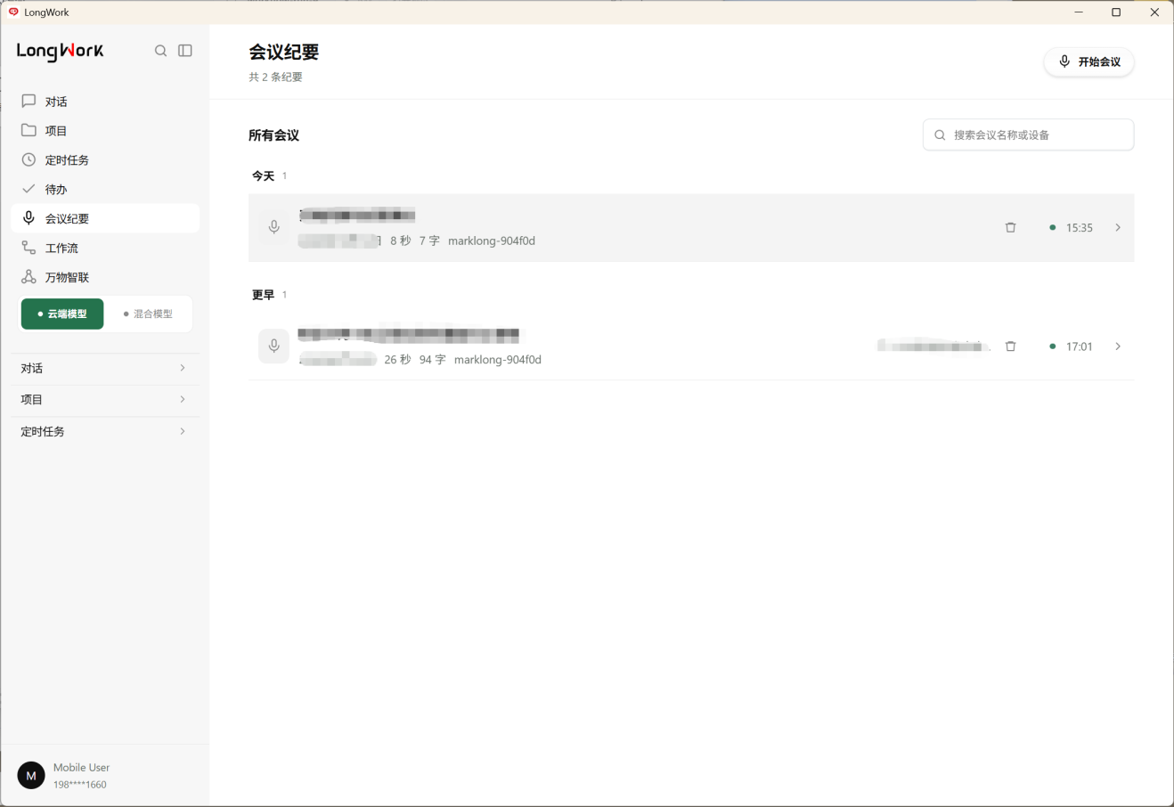
Task: Open the 待办 to-do list
Action: click(x=105, y=190)
